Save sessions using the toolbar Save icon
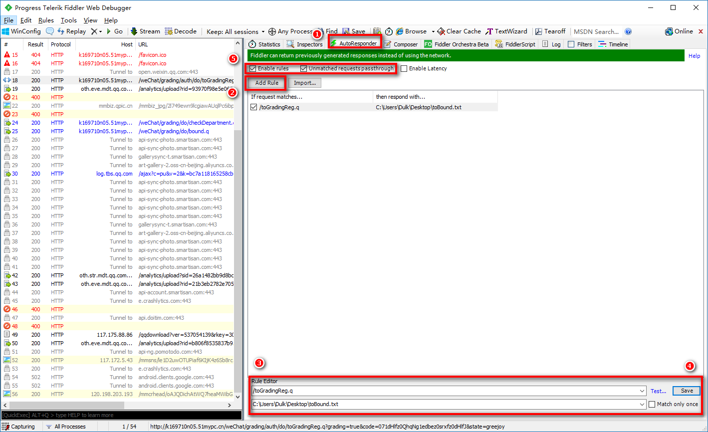Image resolution: width=708 pixels, height=432 pixels. (x=353, y=31)
